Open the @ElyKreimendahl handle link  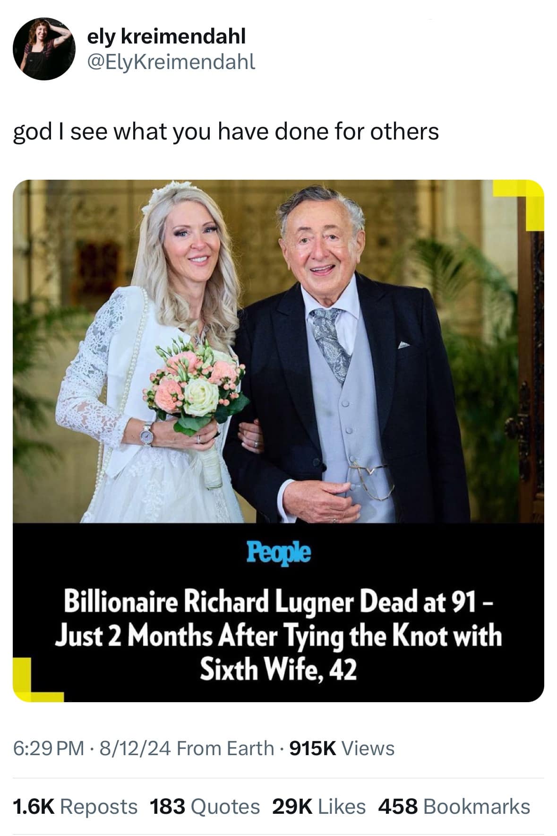[x=171, y=61]
